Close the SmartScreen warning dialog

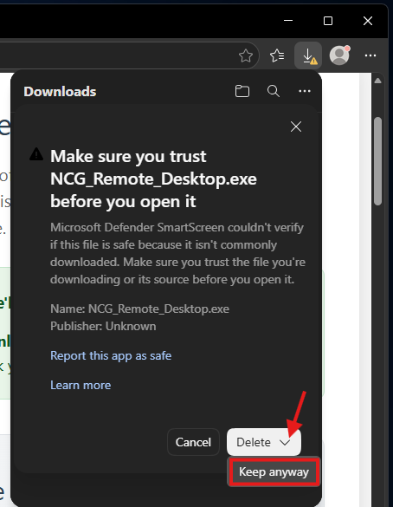click(296, 127)
